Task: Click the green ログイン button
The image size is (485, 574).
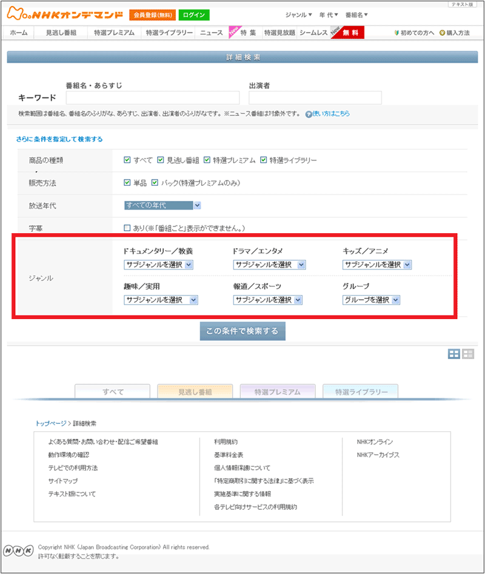Action: (194, 15)
